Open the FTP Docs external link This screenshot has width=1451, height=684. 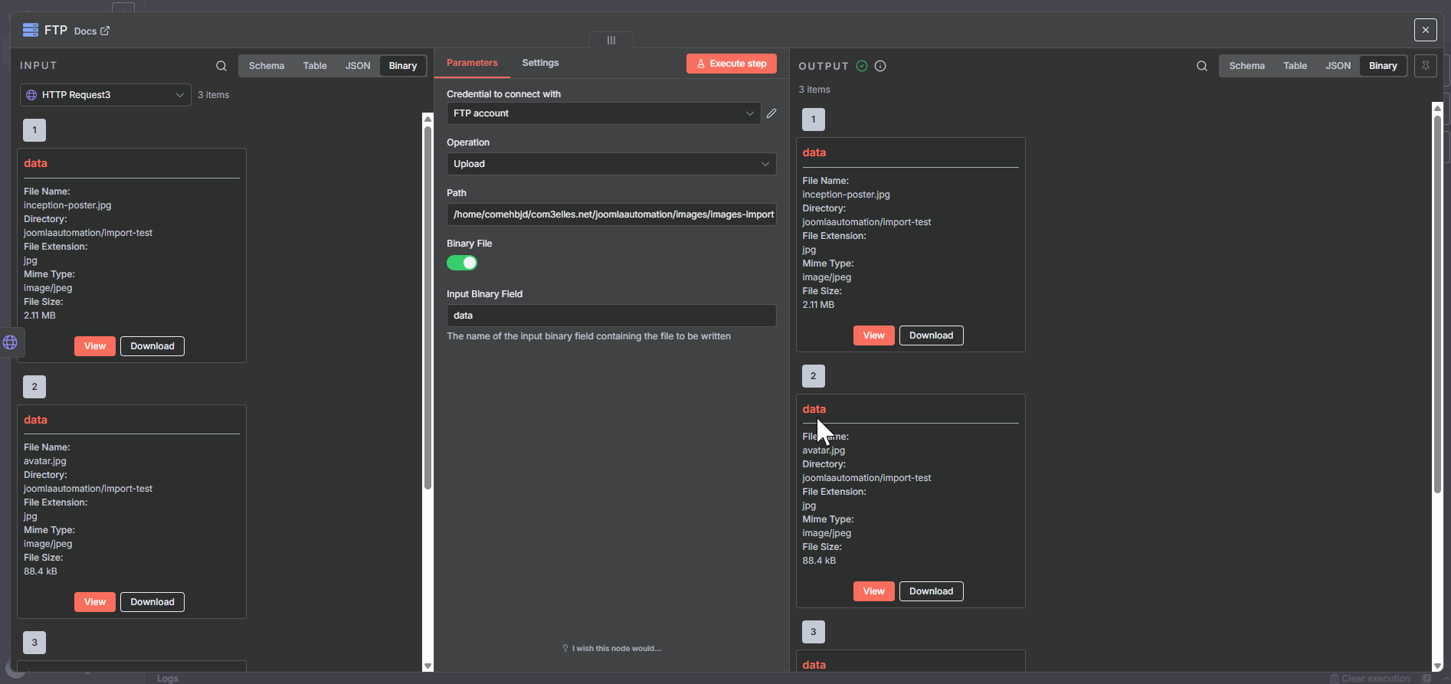(x=92, y=31)
